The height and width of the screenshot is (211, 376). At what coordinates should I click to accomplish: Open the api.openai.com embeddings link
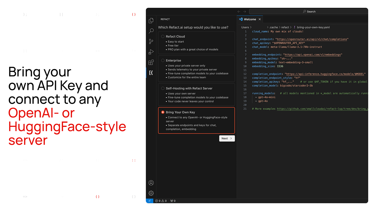coord(312,55)
